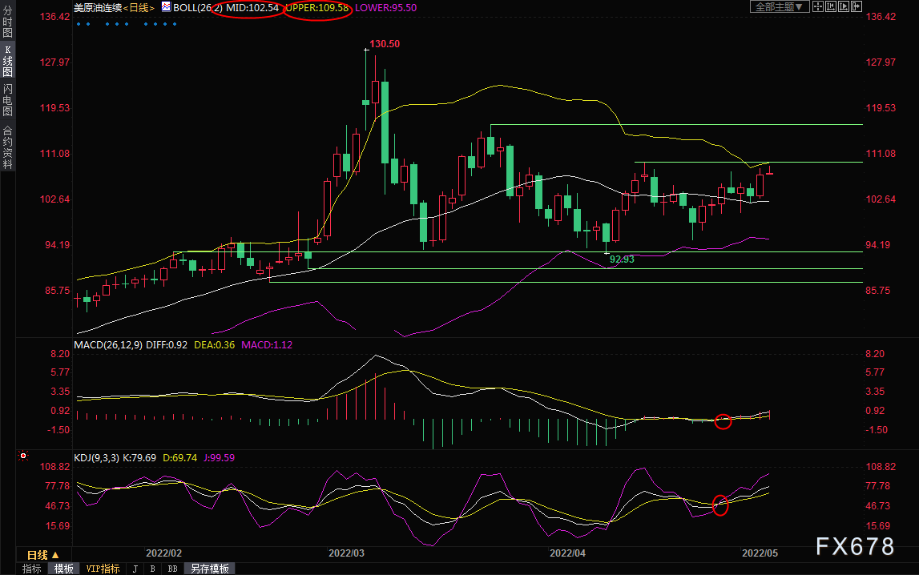Switch to the 指标 bottom tab
This screenshot has width=919, height=575.
pyautogui.click(x=32, y=569)
